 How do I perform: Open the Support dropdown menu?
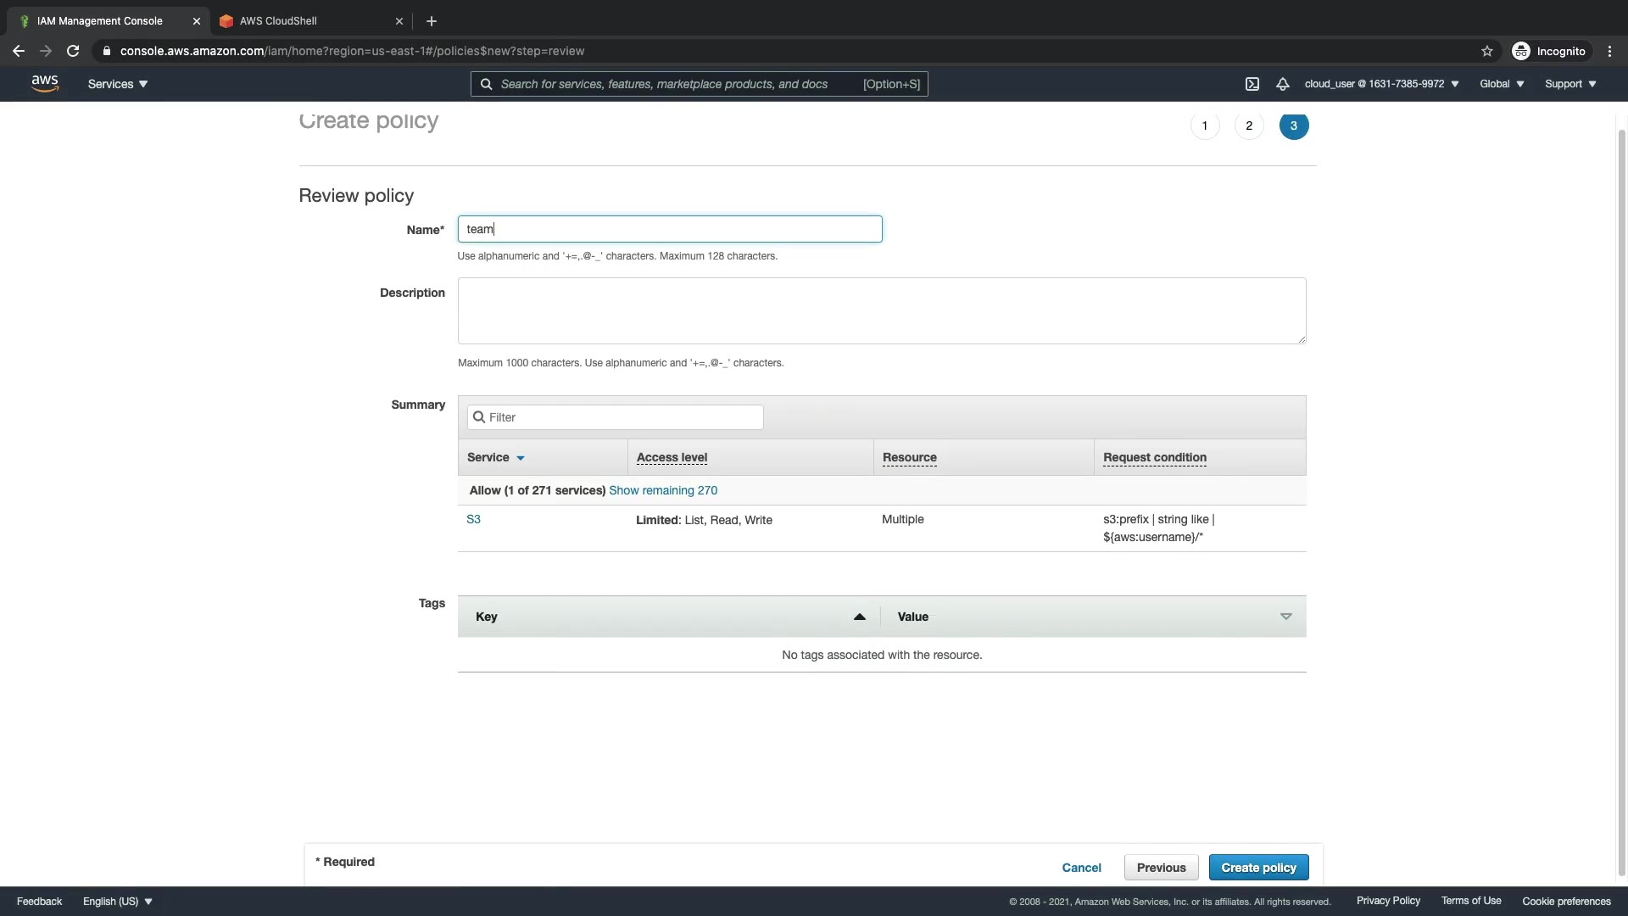1570,84
